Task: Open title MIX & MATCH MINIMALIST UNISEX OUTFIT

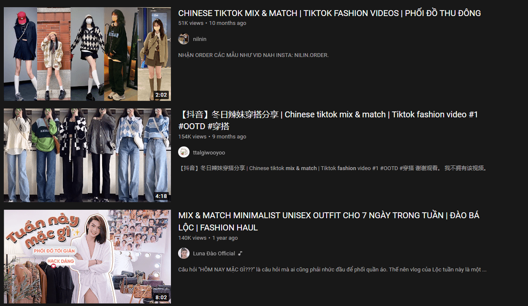Action: click(x=329, y=221)
